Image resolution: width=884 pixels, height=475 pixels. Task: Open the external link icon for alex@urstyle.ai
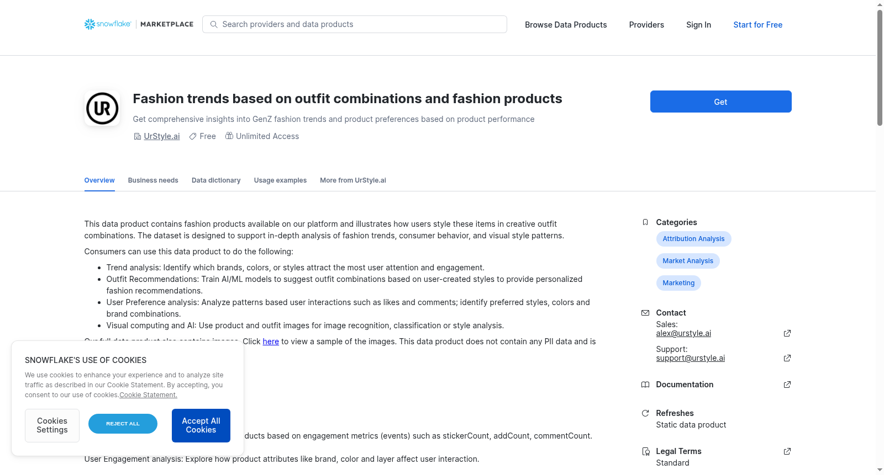click(x=787, y=333)
